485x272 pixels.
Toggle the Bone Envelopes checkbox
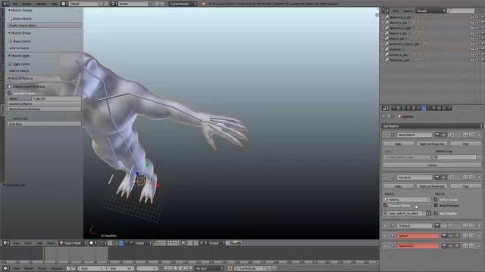[436, 206]
